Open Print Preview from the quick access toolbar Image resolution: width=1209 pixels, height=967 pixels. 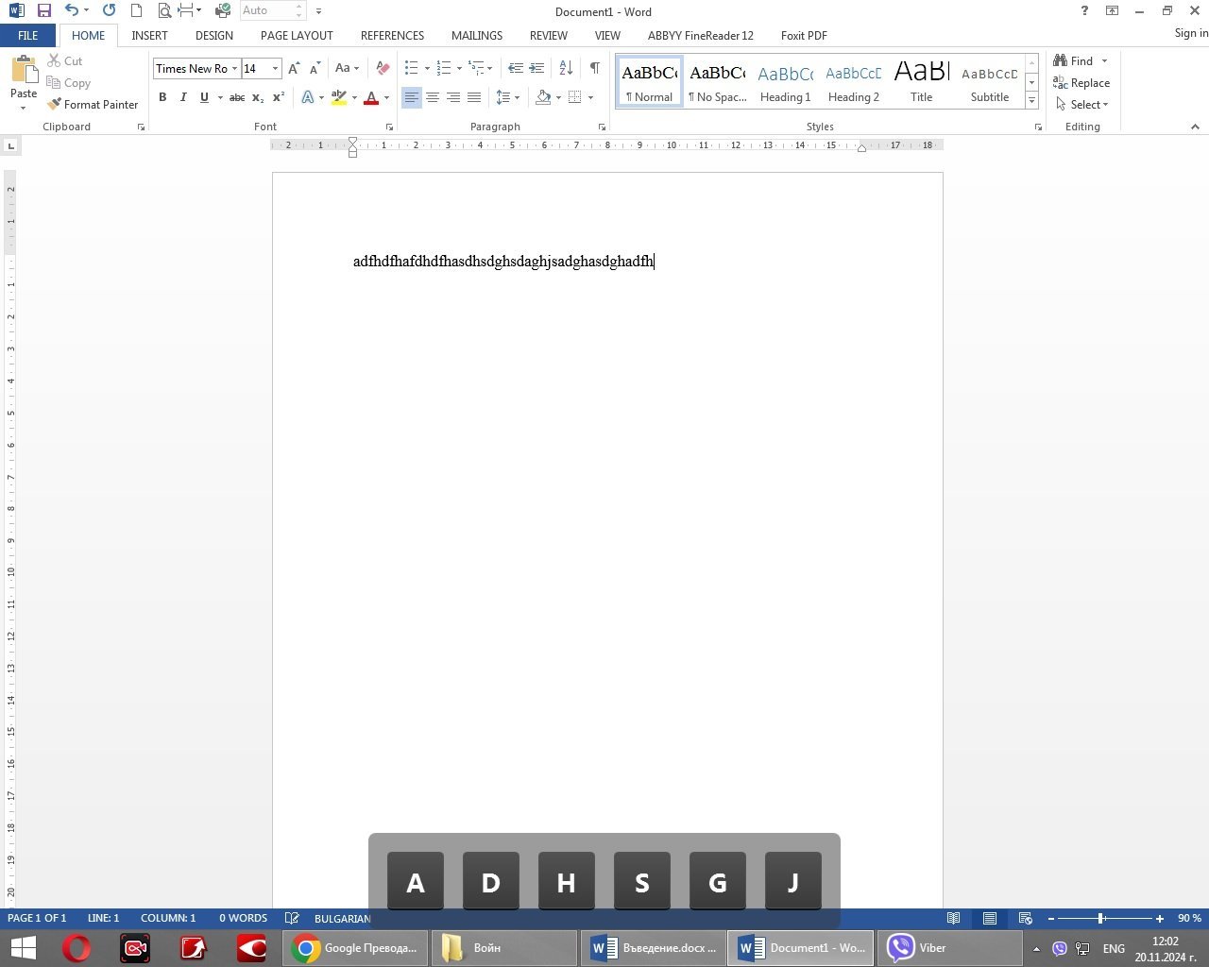(164, 11)
